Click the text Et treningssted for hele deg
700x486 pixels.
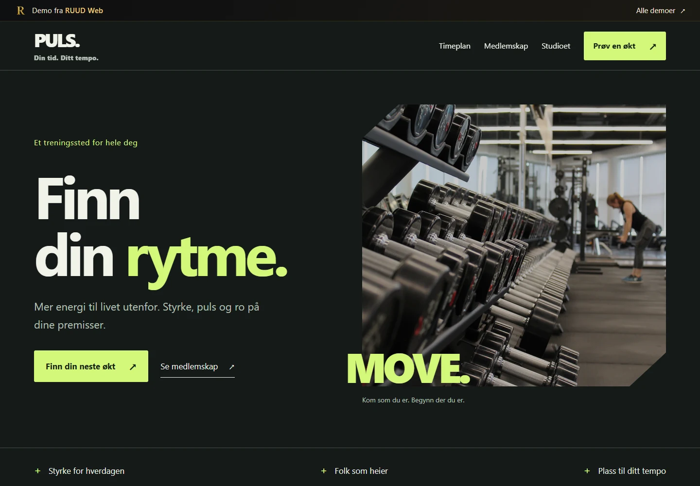[x=86, y=143]
